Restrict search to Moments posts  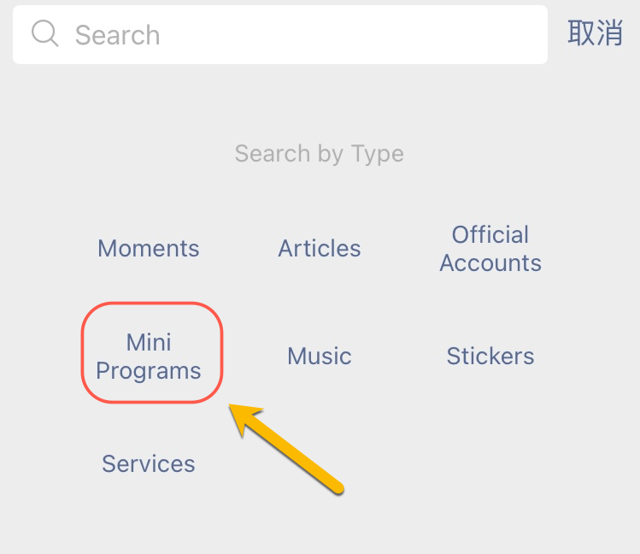click(149, 249)
